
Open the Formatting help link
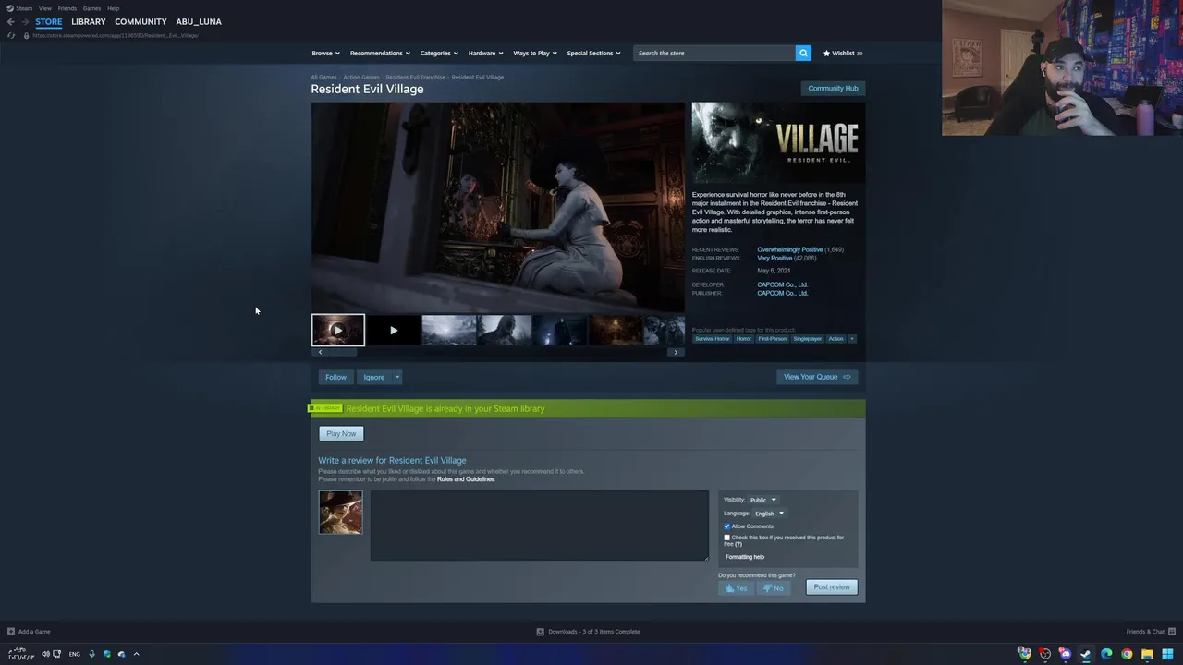pos(745,557)
